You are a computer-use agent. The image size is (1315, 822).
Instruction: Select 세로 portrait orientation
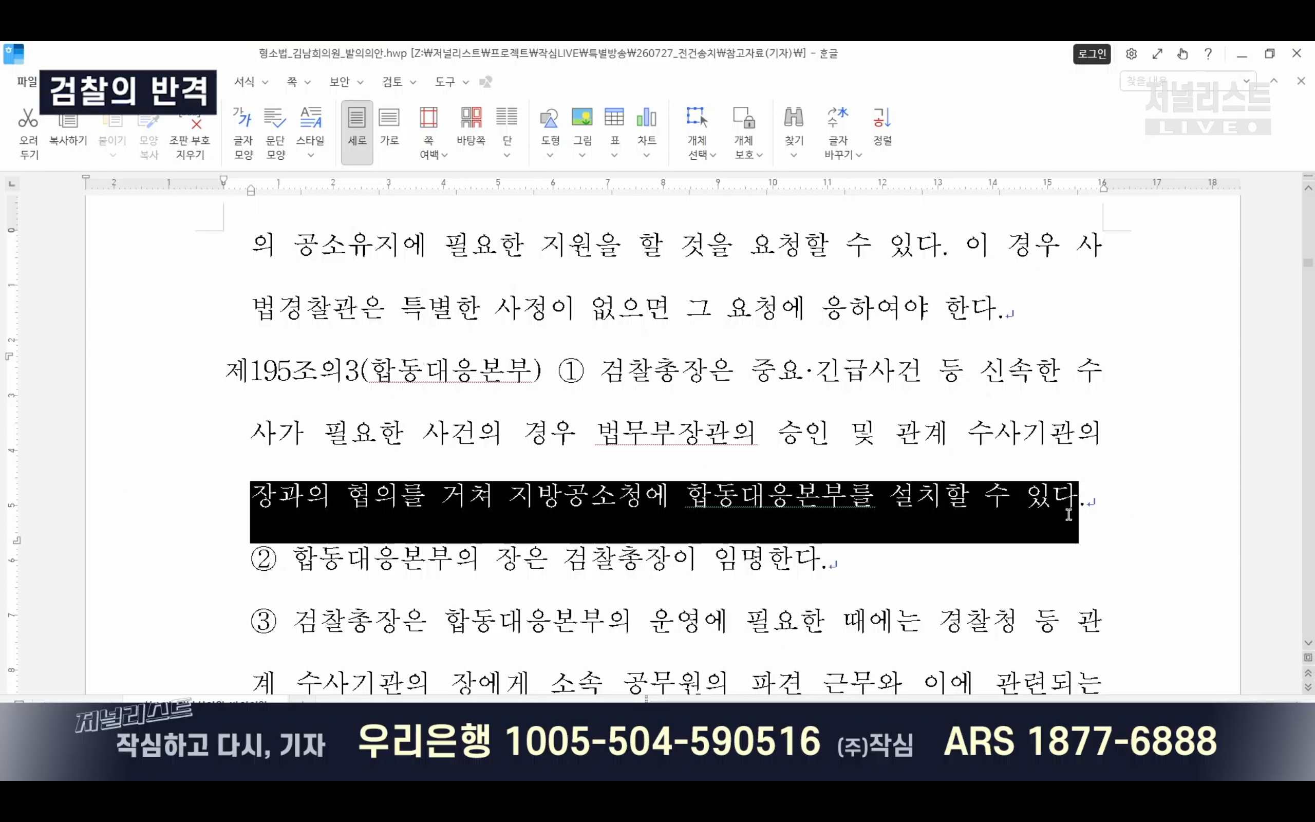point(357,132)
